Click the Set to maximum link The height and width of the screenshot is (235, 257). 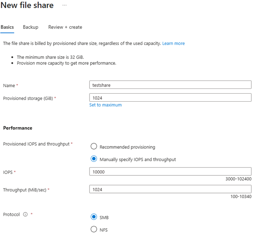point(105,105)
